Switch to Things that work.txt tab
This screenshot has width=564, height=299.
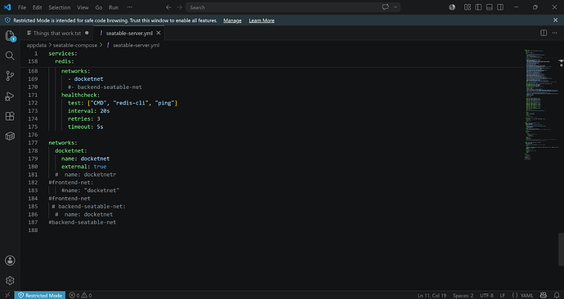57,33
